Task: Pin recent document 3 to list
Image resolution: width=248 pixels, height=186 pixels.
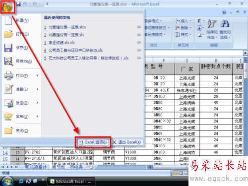Action: [x=139, y=42]
